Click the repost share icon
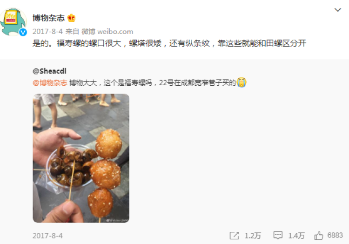 (x=234, y=236)
